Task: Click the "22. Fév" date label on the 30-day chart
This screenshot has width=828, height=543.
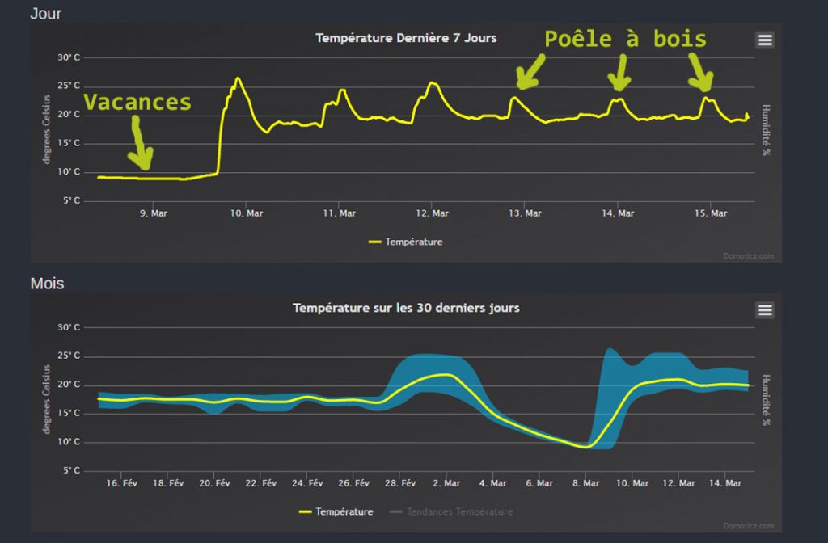Action: pyautogui.click(x=261, y=483)
